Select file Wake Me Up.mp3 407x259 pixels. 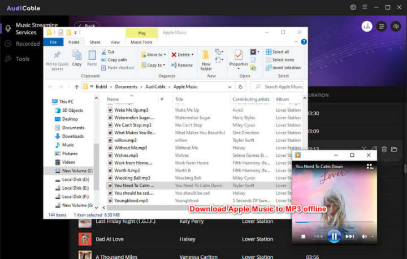[131, 110]
